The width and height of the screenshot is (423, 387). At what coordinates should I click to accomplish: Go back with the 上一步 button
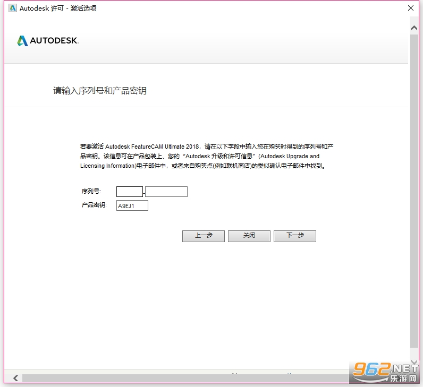(204, 236)
